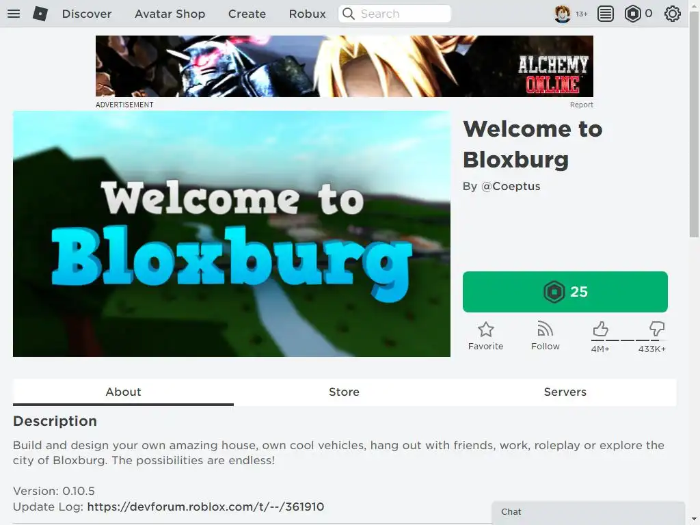700x525 pixels.
Task: Click the Robux balance icon
Action: point(632,14)
